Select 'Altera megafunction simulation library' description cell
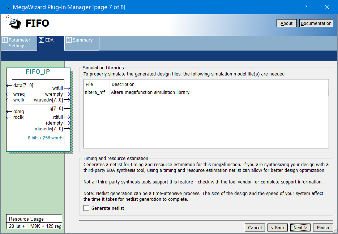Image resolution: width=338 pixels, height=234 pixels. [150, 92]
